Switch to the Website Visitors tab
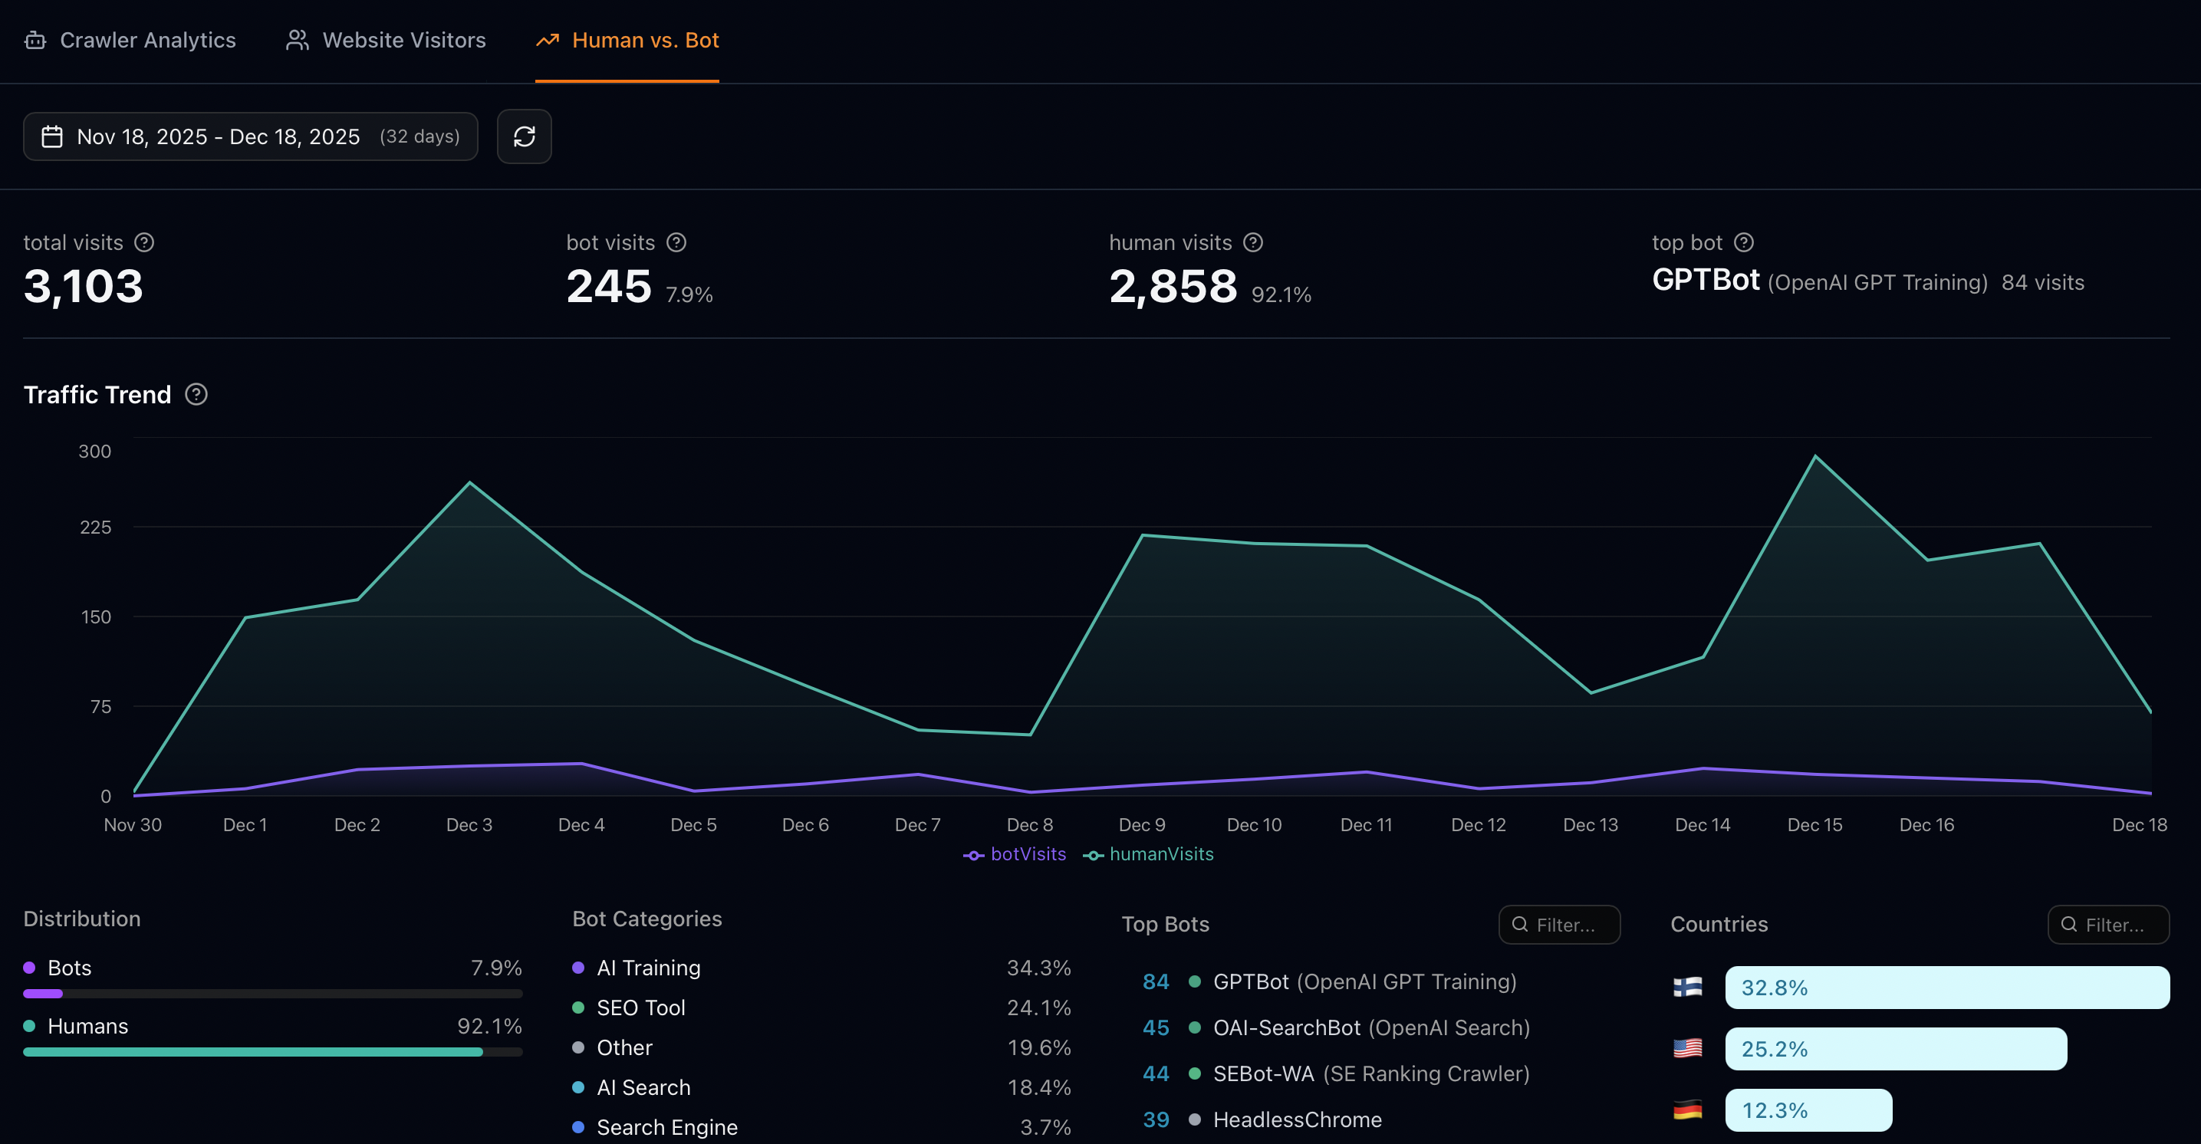This screenshot has width=2201, height=1144. tap(385, 40)
